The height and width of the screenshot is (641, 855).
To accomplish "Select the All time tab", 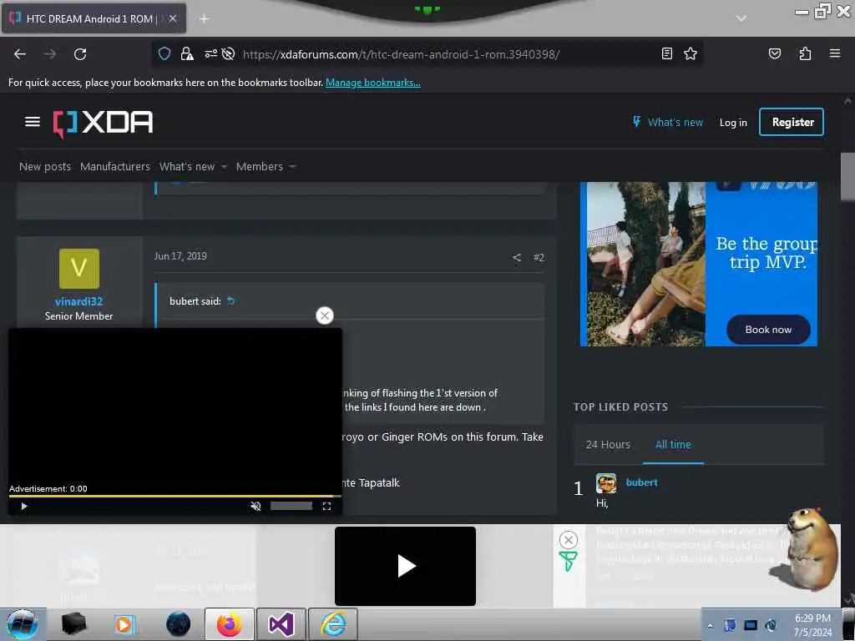I will click(x=673, y=444).
